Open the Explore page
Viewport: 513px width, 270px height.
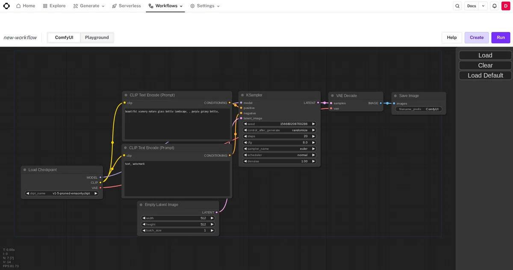54,6
